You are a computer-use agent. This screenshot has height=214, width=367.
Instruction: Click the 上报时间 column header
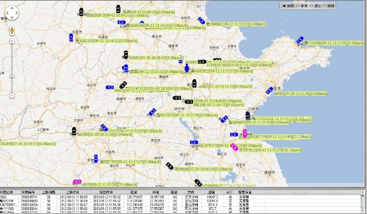[x=72, y=192]
